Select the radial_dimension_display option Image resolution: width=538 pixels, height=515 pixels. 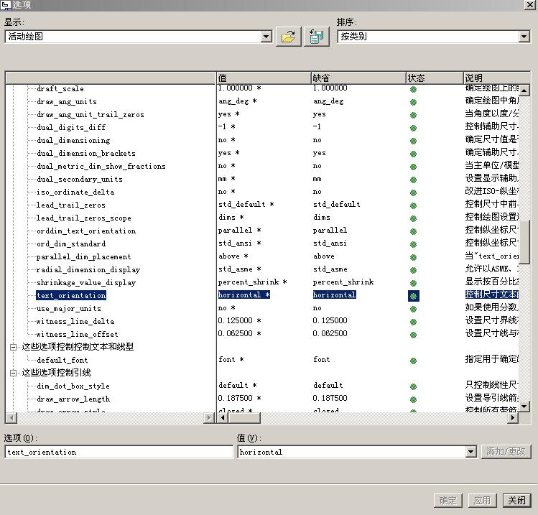88,269
